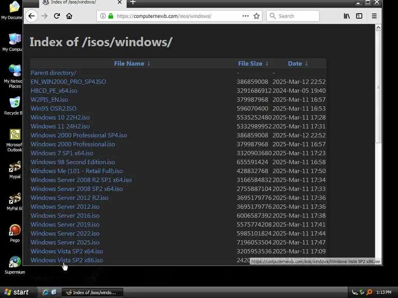The height and width of the screenshot is (298, 398).
Task: Open the Library icon in toolbar
Action: [x=347, y=16]
